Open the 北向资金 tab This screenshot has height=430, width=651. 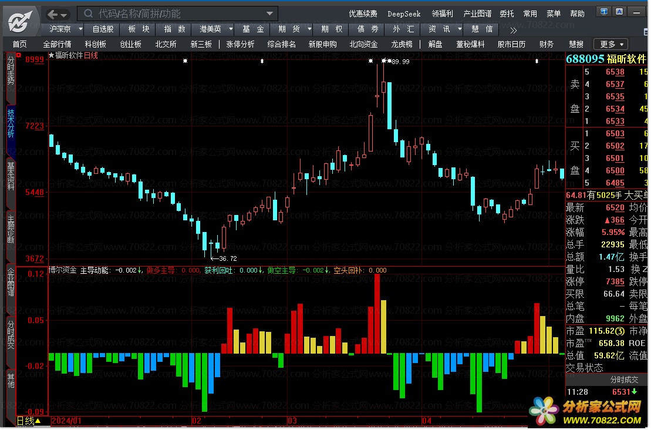363,44
